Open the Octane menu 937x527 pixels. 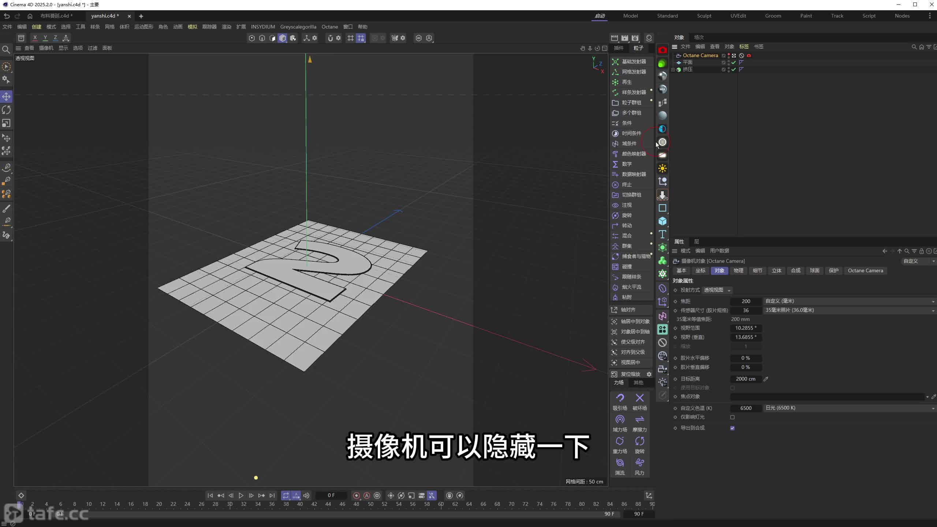point(329,27)
